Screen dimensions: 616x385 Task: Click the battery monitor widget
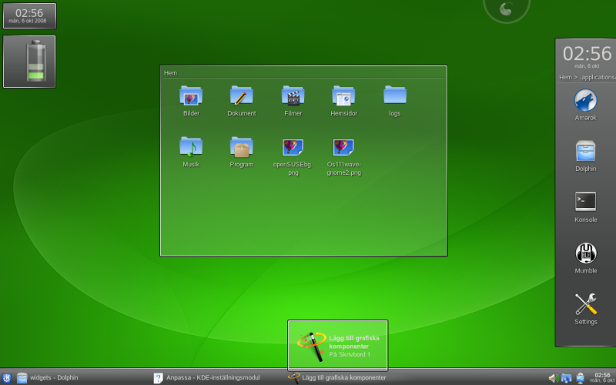29,62
